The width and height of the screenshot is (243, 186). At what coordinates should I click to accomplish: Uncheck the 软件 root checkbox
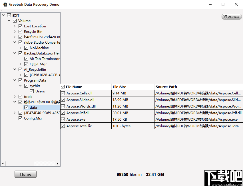[9, 15]
